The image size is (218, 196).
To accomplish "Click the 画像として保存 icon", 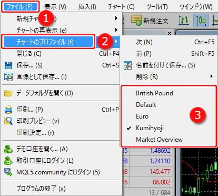I will coord(8,77).
